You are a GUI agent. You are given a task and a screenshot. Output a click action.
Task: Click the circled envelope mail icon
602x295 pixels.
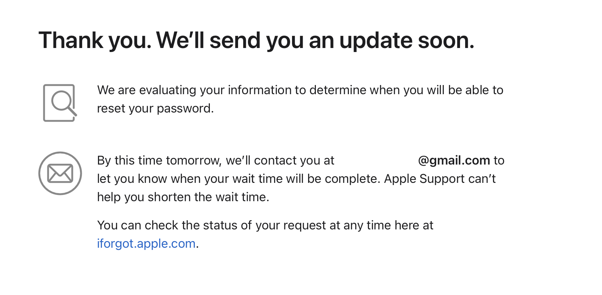tap(60, 173)
